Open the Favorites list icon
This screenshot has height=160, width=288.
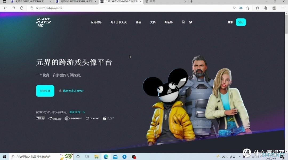pyautogui.click(x=257, y=8)
